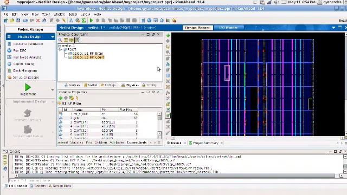Click the Set up ChipScope icon

[x=9, y=77]
